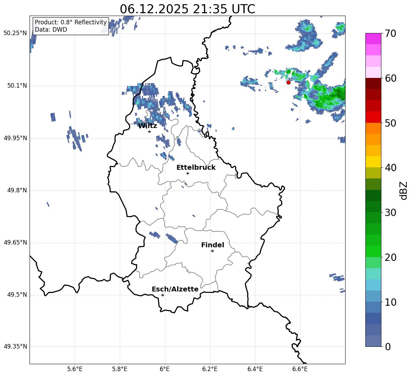Click the colorbar tick label 60

point(391,78)
